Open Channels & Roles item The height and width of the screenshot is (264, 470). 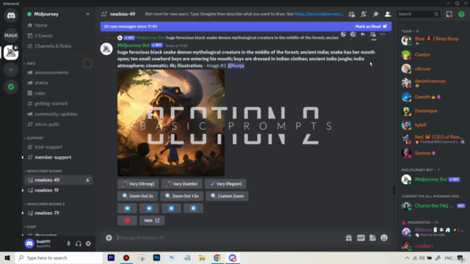pos(59,46)
